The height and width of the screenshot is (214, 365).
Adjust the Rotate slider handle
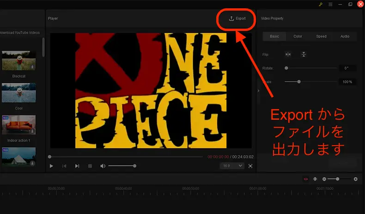(286, 68)
